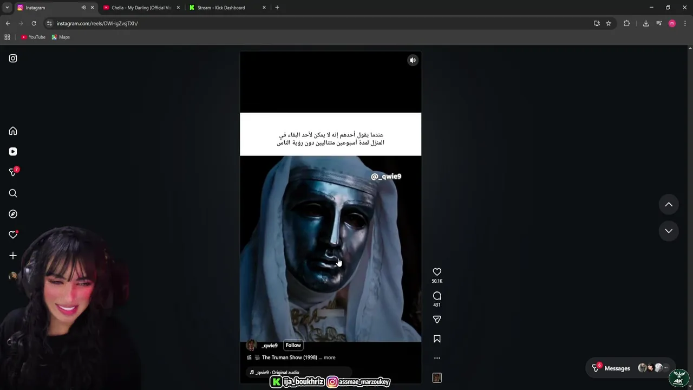693x390 pixels.
Task: Go back in browser history
Action: [8, 23]
